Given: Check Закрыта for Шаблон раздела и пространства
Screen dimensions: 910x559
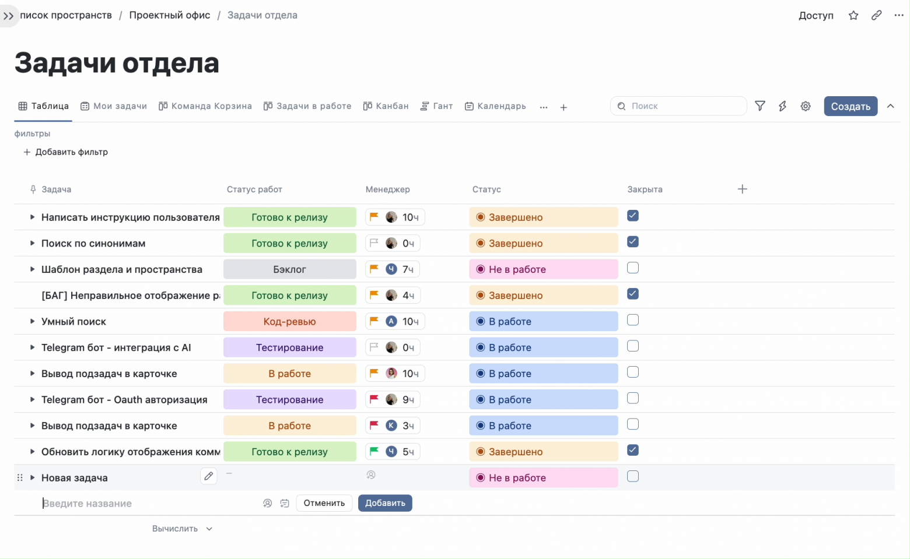Looking at the screenshot, I should coord(633,268).
